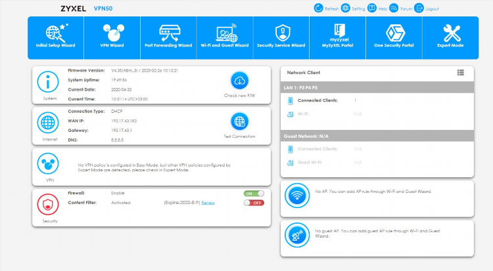
Task: Open the Port Forwarding Wizard
Action: point(168,37)
